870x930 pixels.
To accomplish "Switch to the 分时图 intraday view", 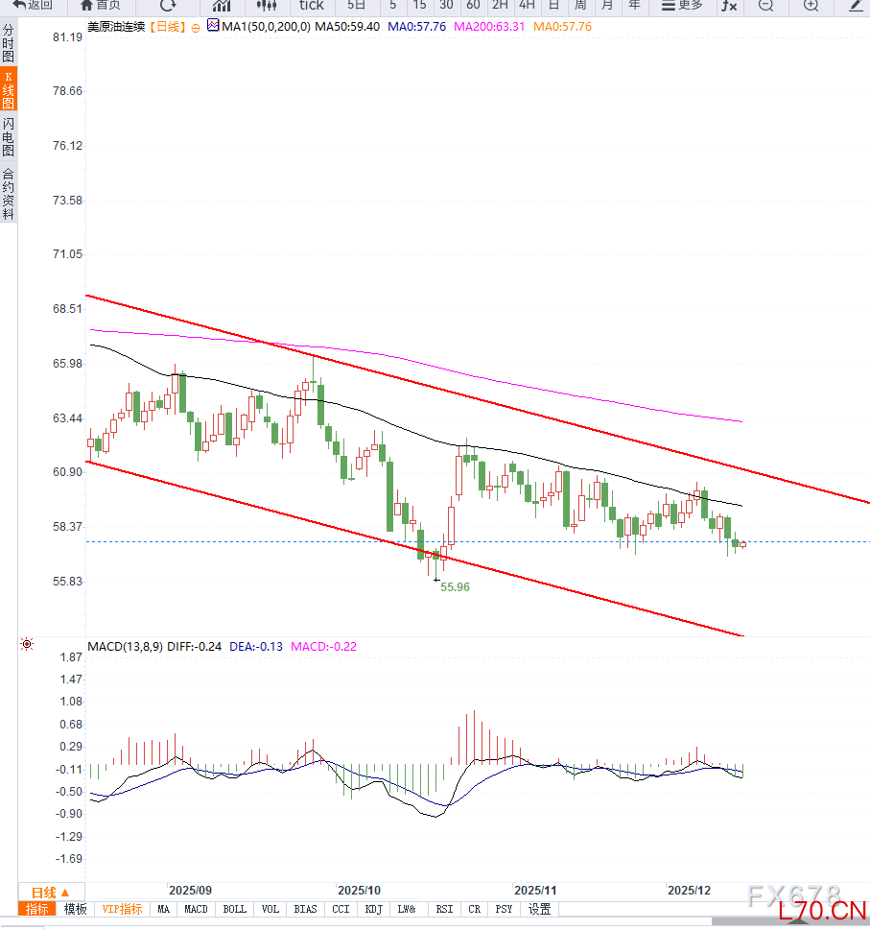I will (x=8, y=44).
